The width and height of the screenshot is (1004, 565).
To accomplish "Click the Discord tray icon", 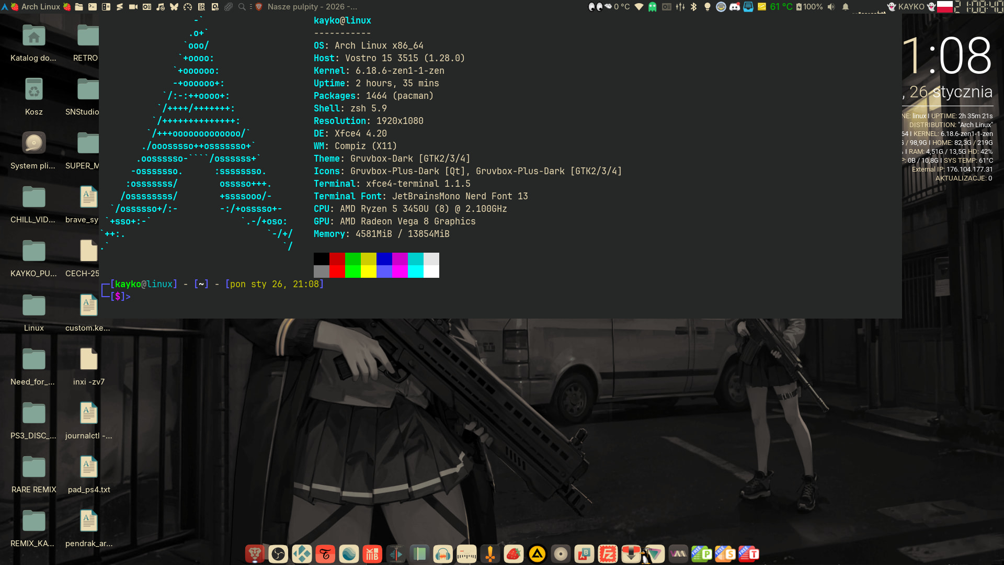I will 735,7.
